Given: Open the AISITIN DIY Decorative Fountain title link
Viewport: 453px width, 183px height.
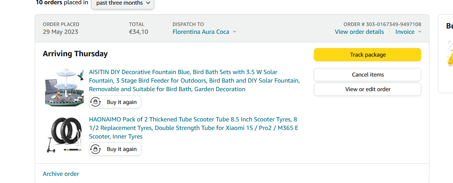Looking at the screenshot, I should [194, 80].
